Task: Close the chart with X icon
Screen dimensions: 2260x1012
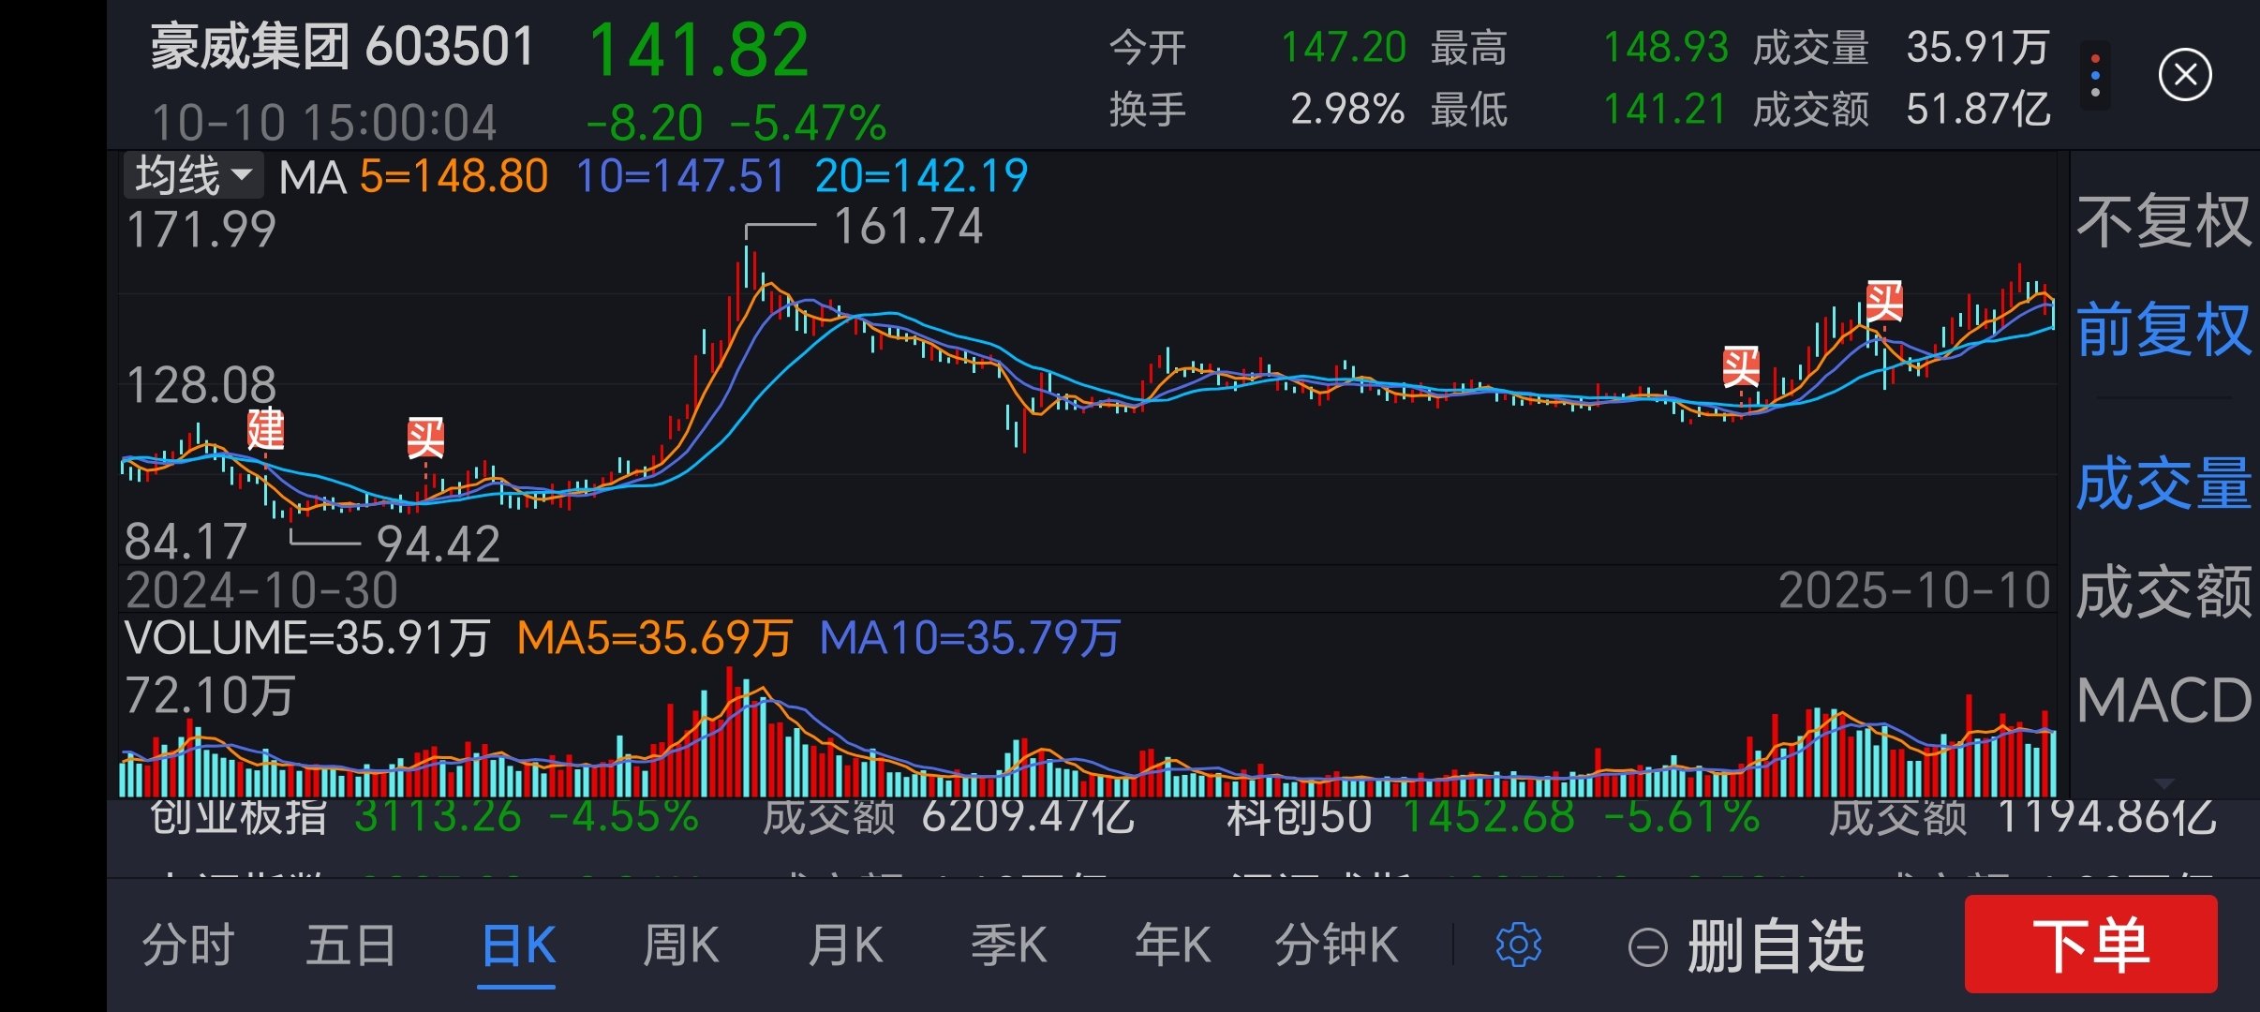Action: point(2185,75)
